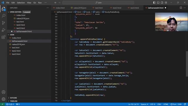Click the ports forwarded status item
This screenshot has height=106, width=188.
pos(18,104)
